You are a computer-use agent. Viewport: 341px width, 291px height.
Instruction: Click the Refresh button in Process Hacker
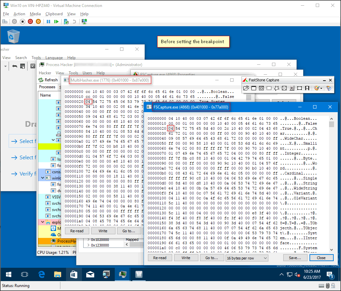(48, 80)
